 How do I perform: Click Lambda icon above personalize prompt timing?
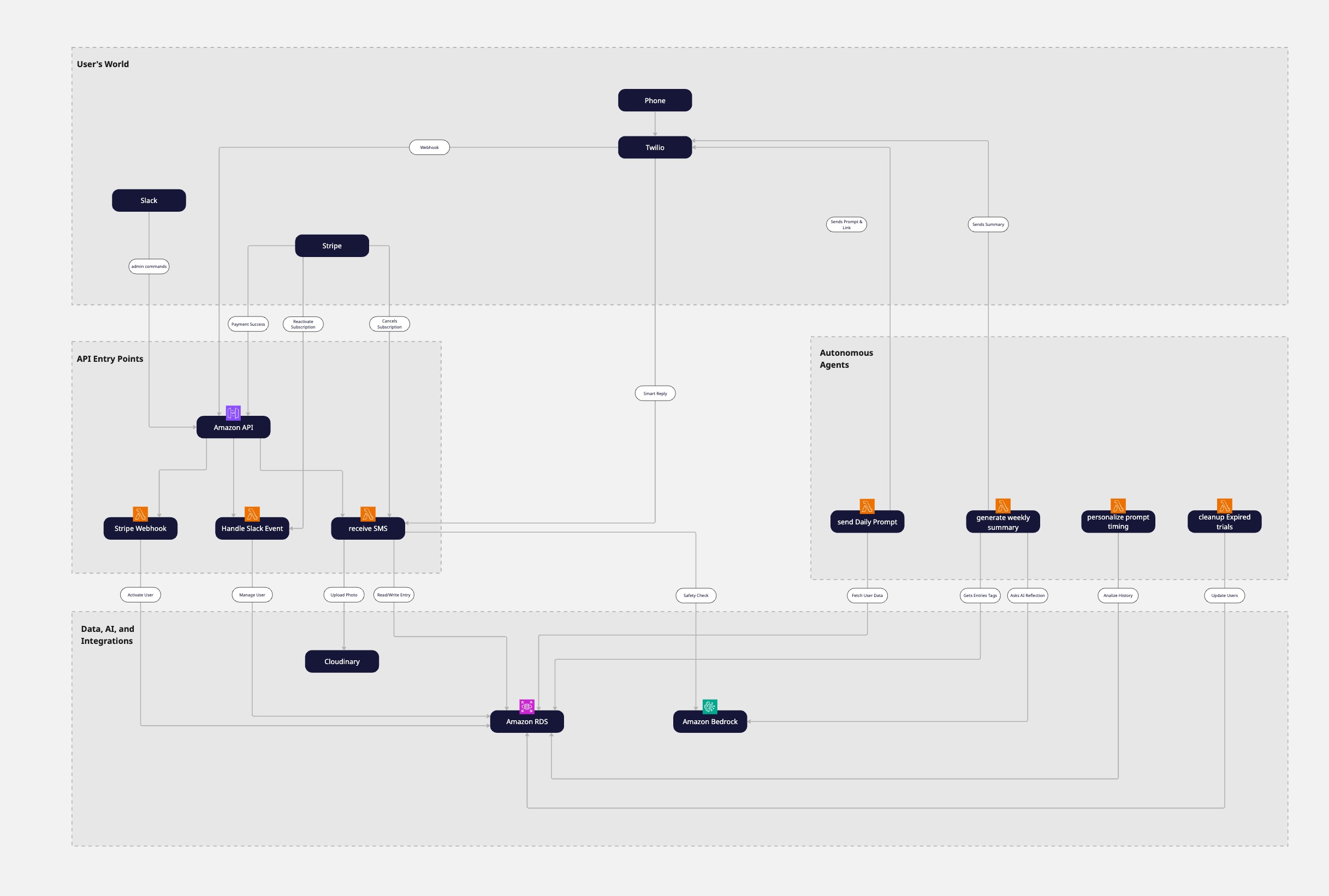[1118, 506]
